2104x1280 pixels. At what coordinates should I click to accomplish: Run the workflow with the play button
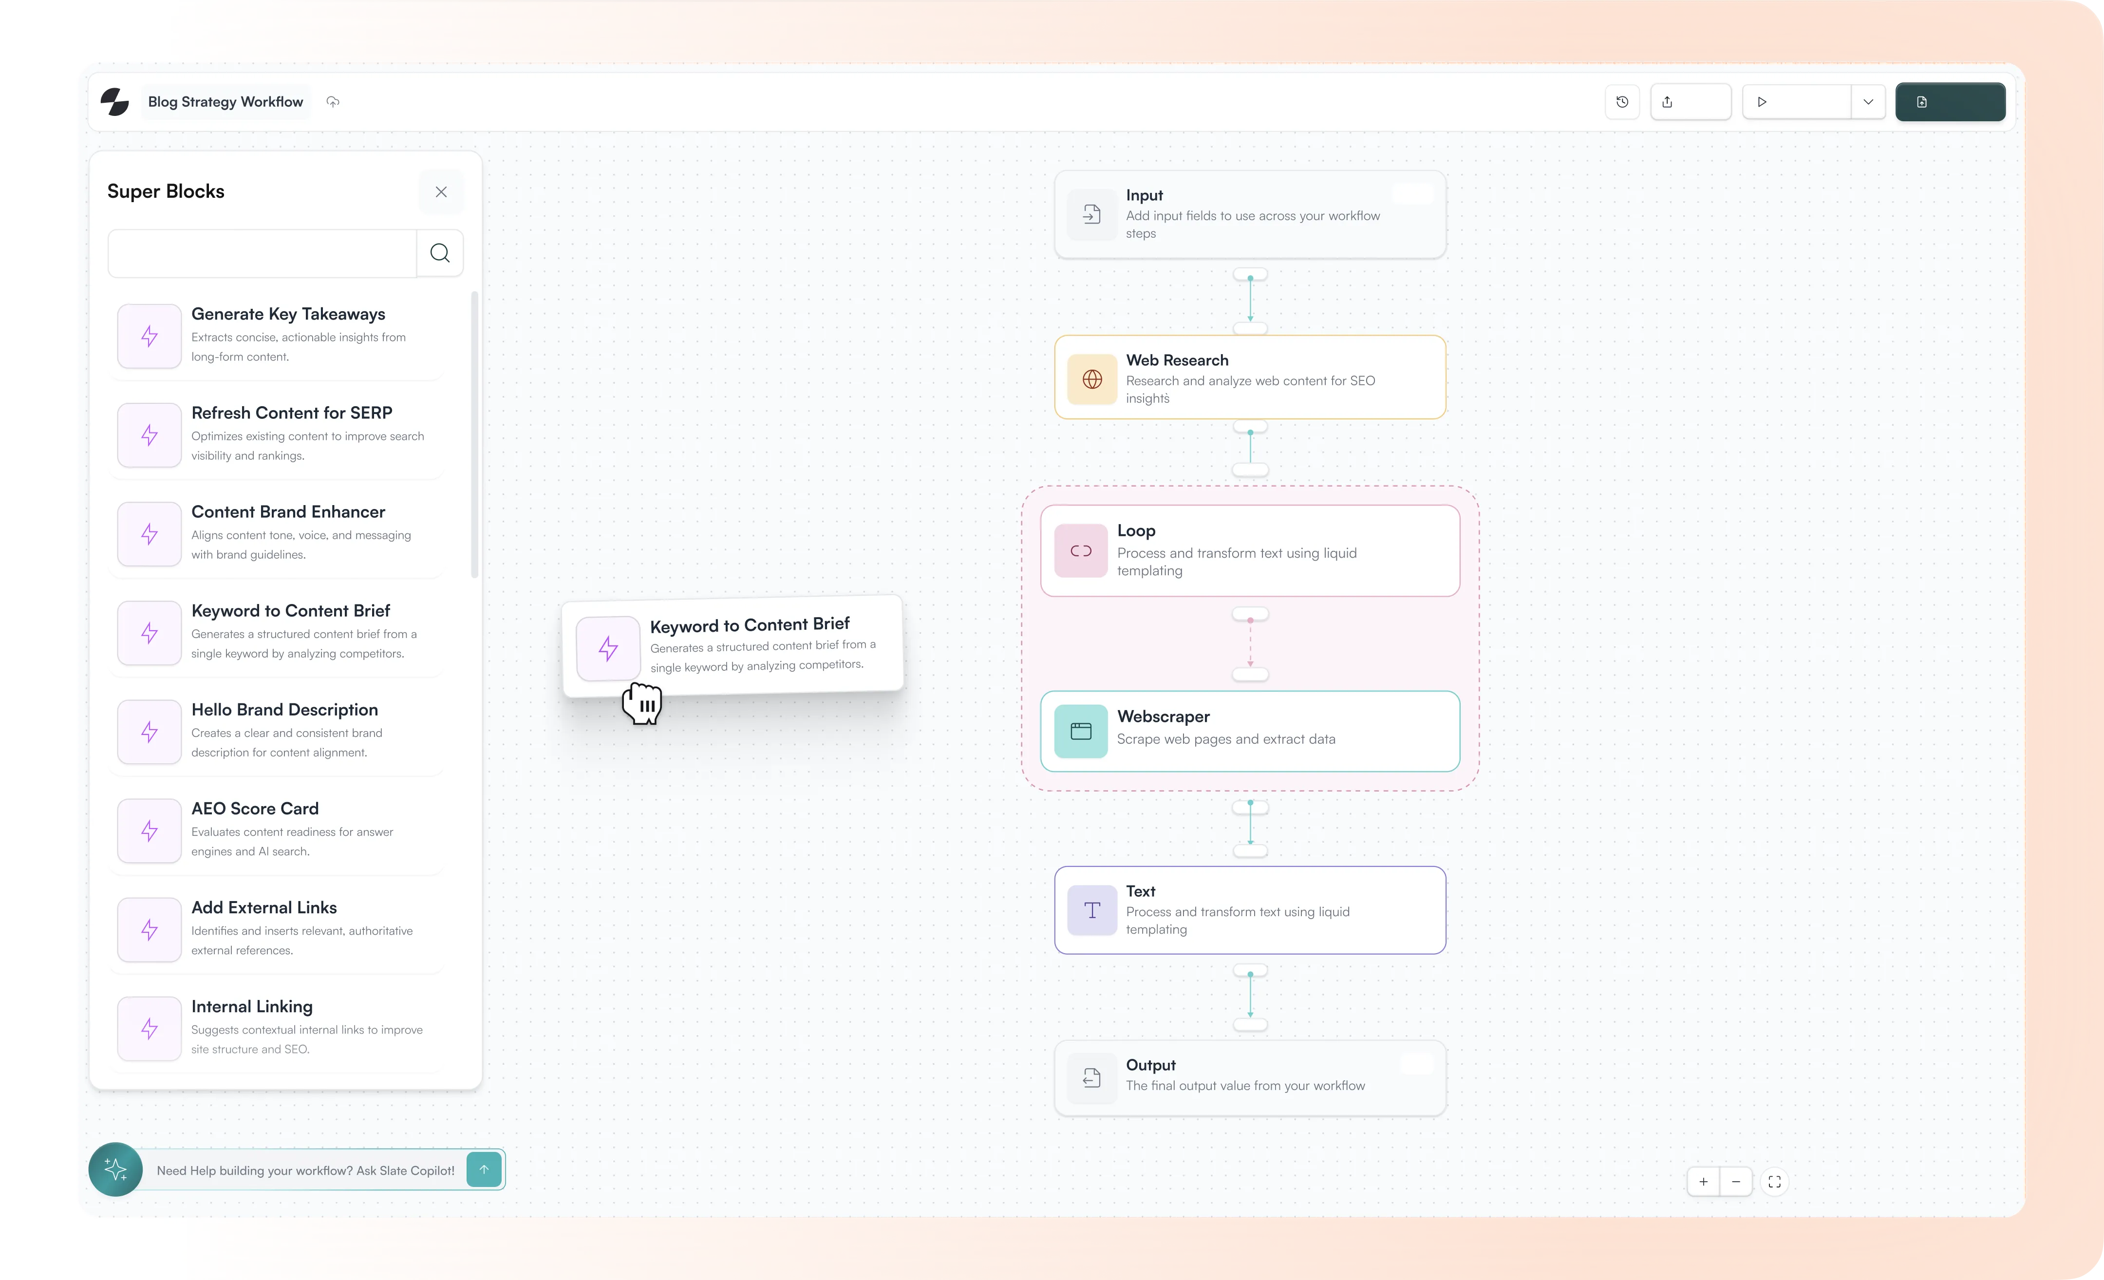click(x=1762, y=102)
